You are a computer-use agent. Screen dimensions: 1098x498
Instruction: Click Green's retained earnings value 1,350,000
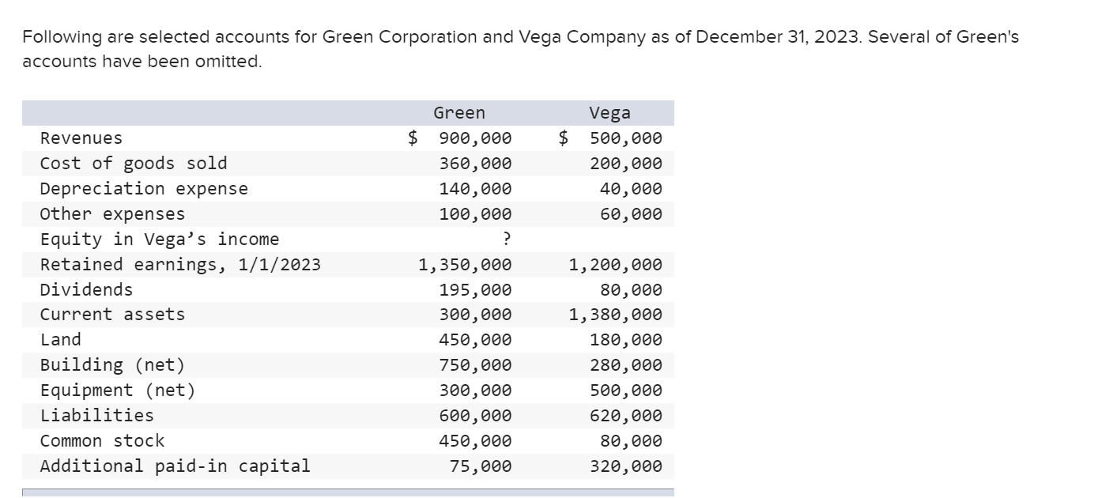[x=465, y=265]
